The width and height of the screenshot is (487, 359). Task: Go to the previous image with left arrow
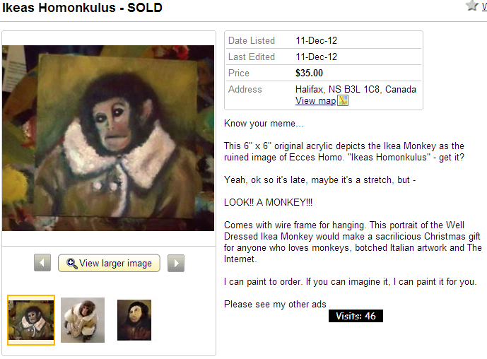(x=42, y=264)
